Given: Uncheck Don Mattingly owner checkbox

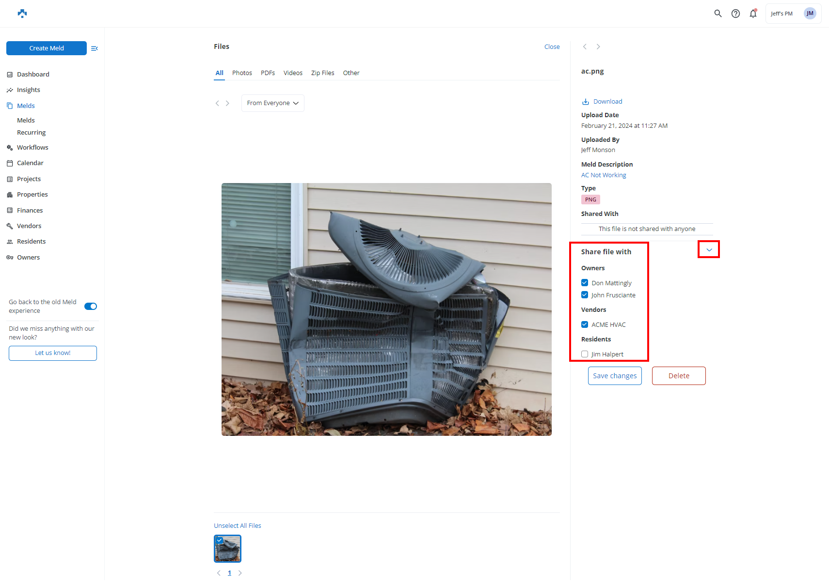Looking at the screenshot, I should [585, 283].
